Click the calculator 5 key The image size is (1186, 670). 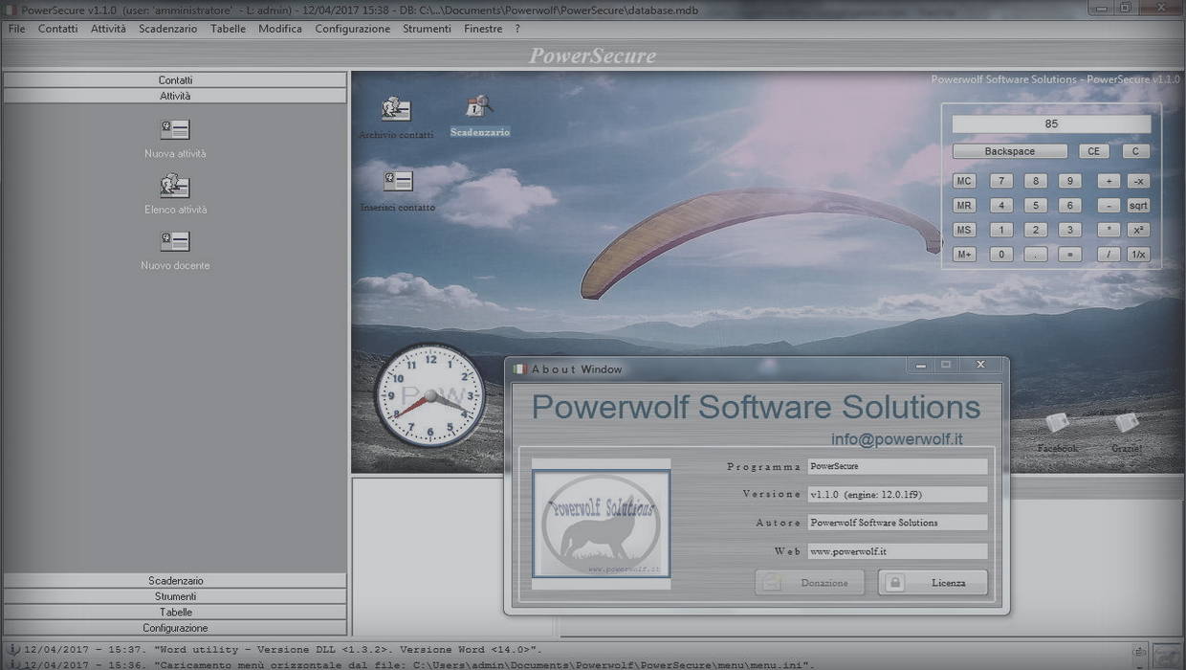tap(1036, 206)
